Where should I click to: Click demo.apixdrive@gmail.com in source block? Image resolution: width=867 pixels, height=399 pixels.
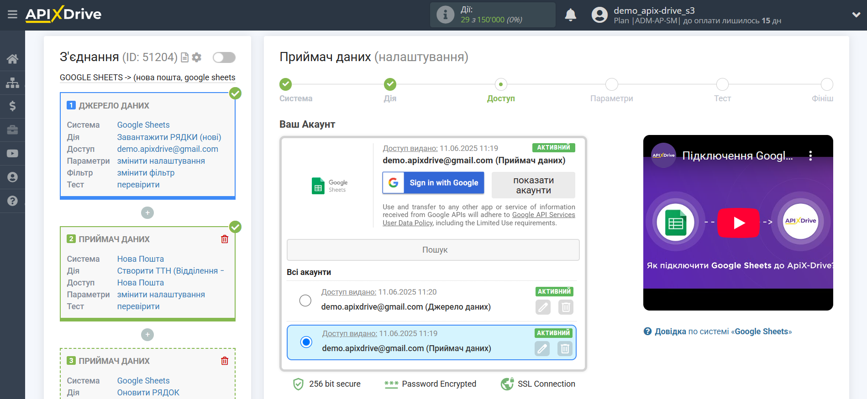tap(168, 149)
